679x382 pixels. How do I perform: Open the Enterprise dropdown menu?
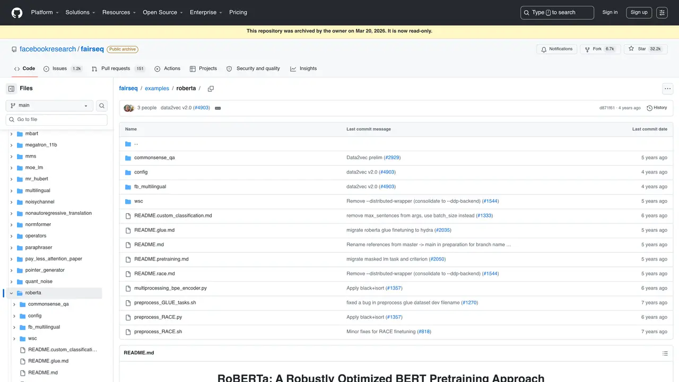pos(206,13)
